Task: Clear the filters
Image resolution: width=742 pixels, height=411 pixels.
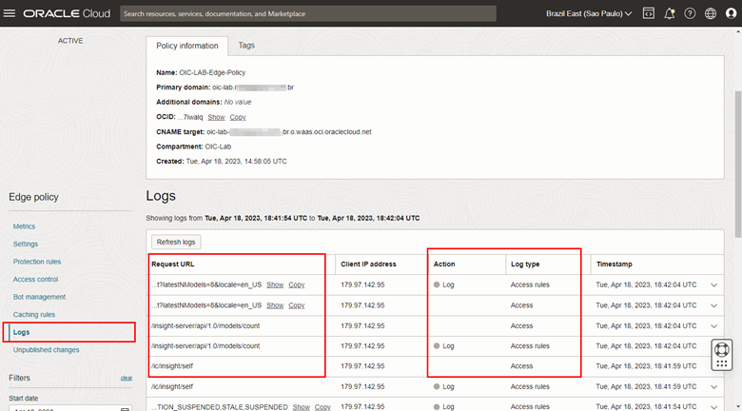Action: point(127,378)
